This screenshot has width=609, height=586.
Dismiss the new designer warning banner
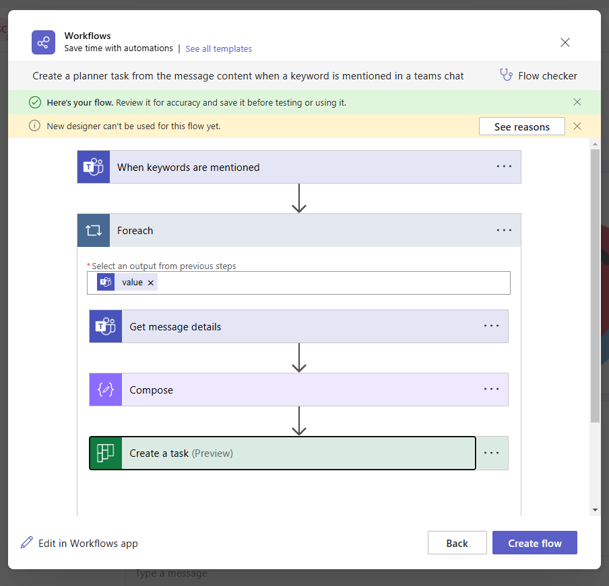point(577,126)
